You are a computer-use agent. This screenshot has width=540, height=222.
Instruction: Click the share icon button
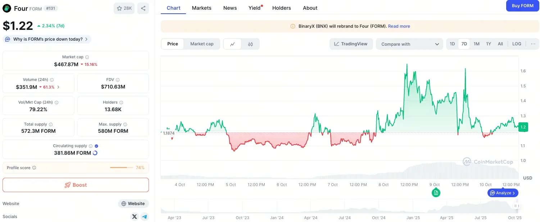tap(143, 8)
